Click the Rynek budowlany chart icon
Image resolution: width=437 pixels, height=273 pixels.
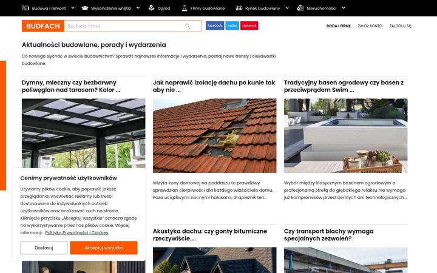coord(239,8)
